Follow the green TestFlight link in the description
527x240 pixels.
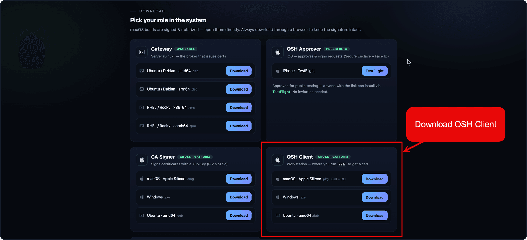click(x=281, y=92)
